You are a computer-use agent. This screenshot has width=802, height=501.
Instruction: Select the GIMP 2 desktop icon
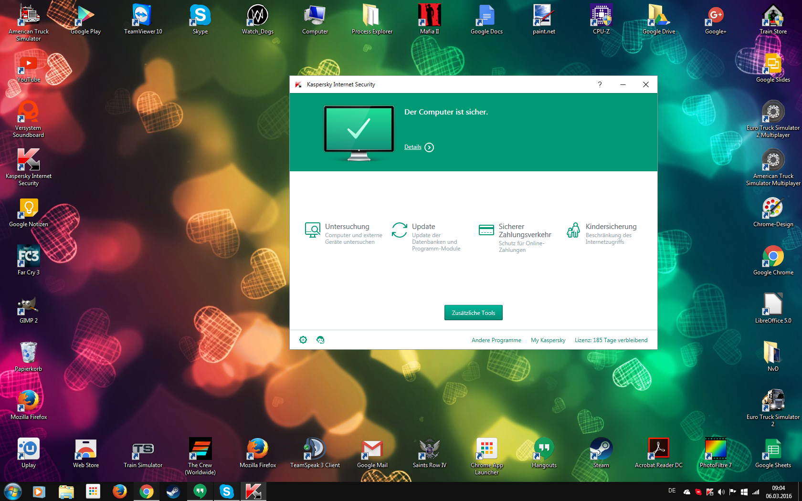29,308
